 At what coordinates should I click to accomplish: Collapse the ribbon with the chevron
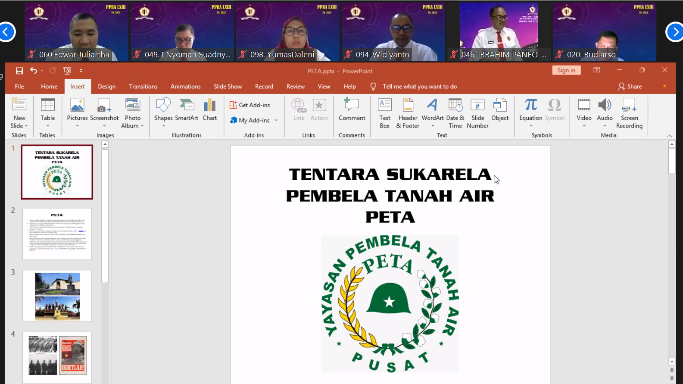(669, 136)
